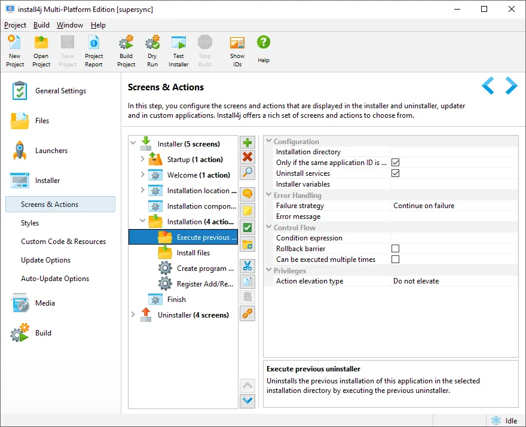Image resolution: width=526 pixels, height=427 pixels.
Task: Open the Project menu
Action: pyautogui.click(x=15, y=25)
